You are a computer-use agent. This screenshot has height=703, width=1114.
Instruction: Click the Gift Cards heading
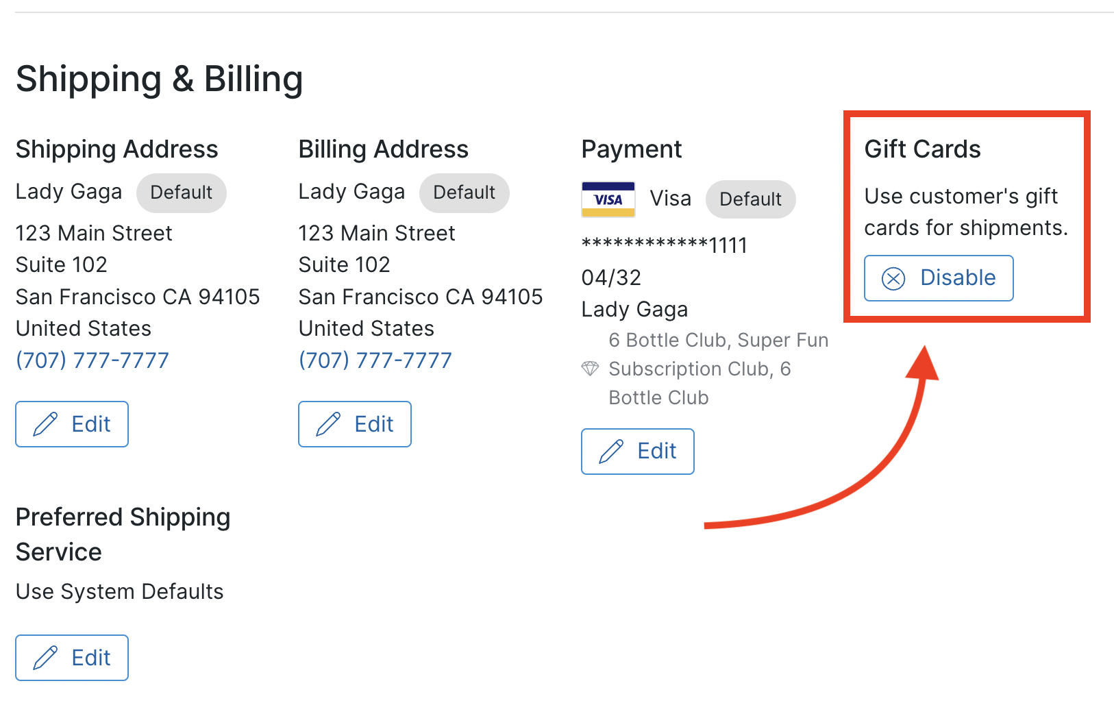pyautogui.click(x=922, y=149)
